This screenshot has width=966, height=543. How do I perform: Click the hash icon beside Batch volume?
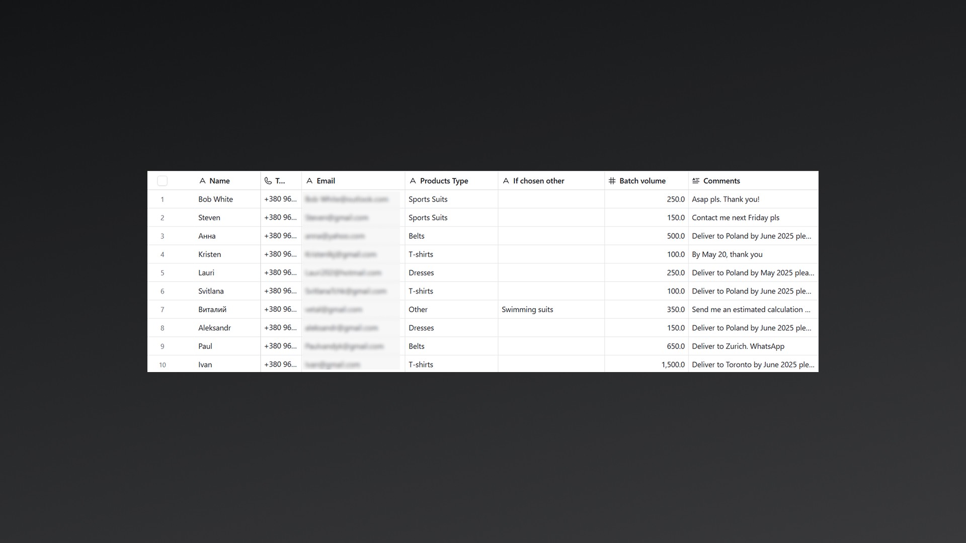tap(612, 181)
